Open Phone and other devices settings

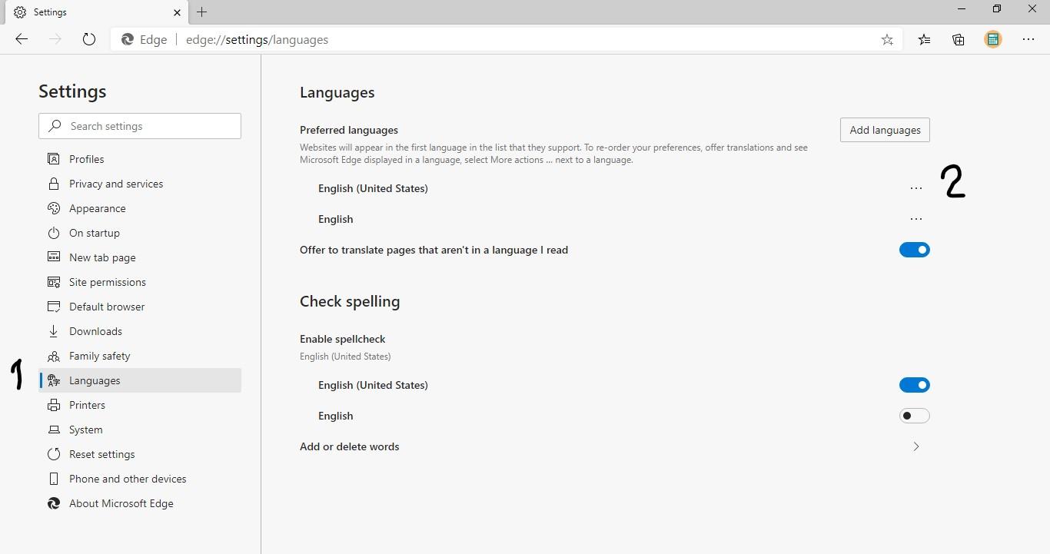click(x=140, y=479)
